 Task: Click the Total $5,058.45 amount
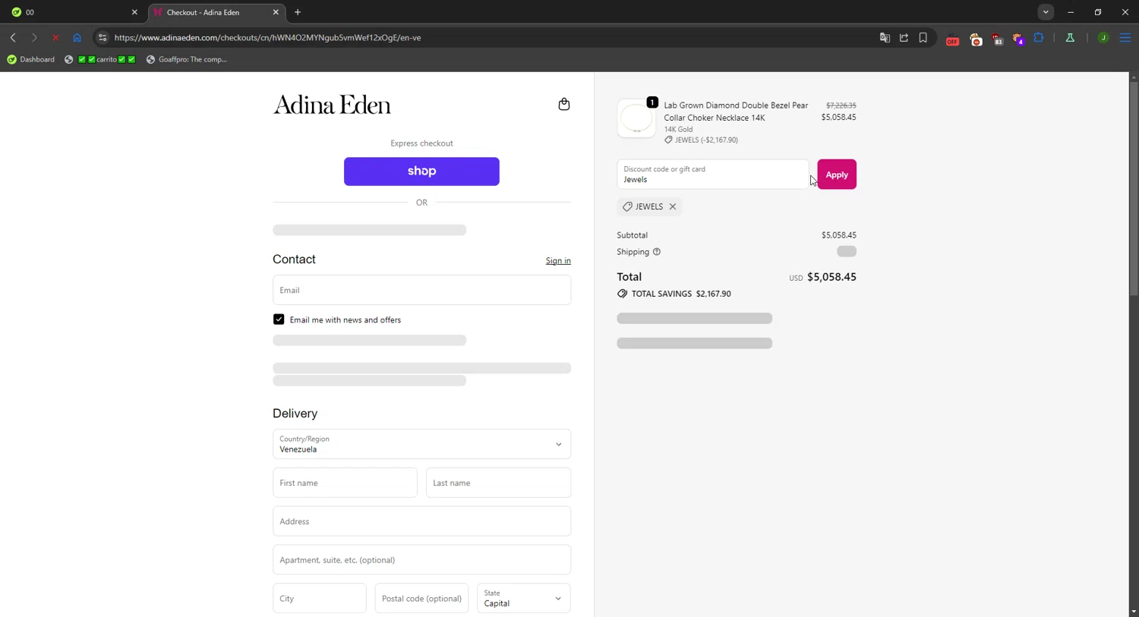click(x=831, y=277)
